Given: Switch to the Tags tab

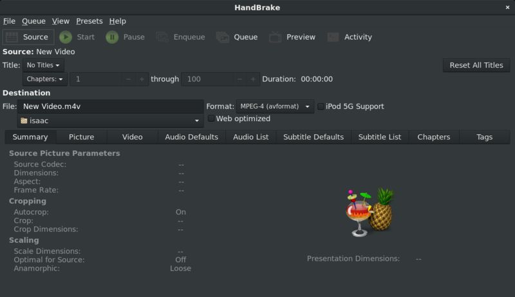Looking at the screenshot, I should [485, 137].
